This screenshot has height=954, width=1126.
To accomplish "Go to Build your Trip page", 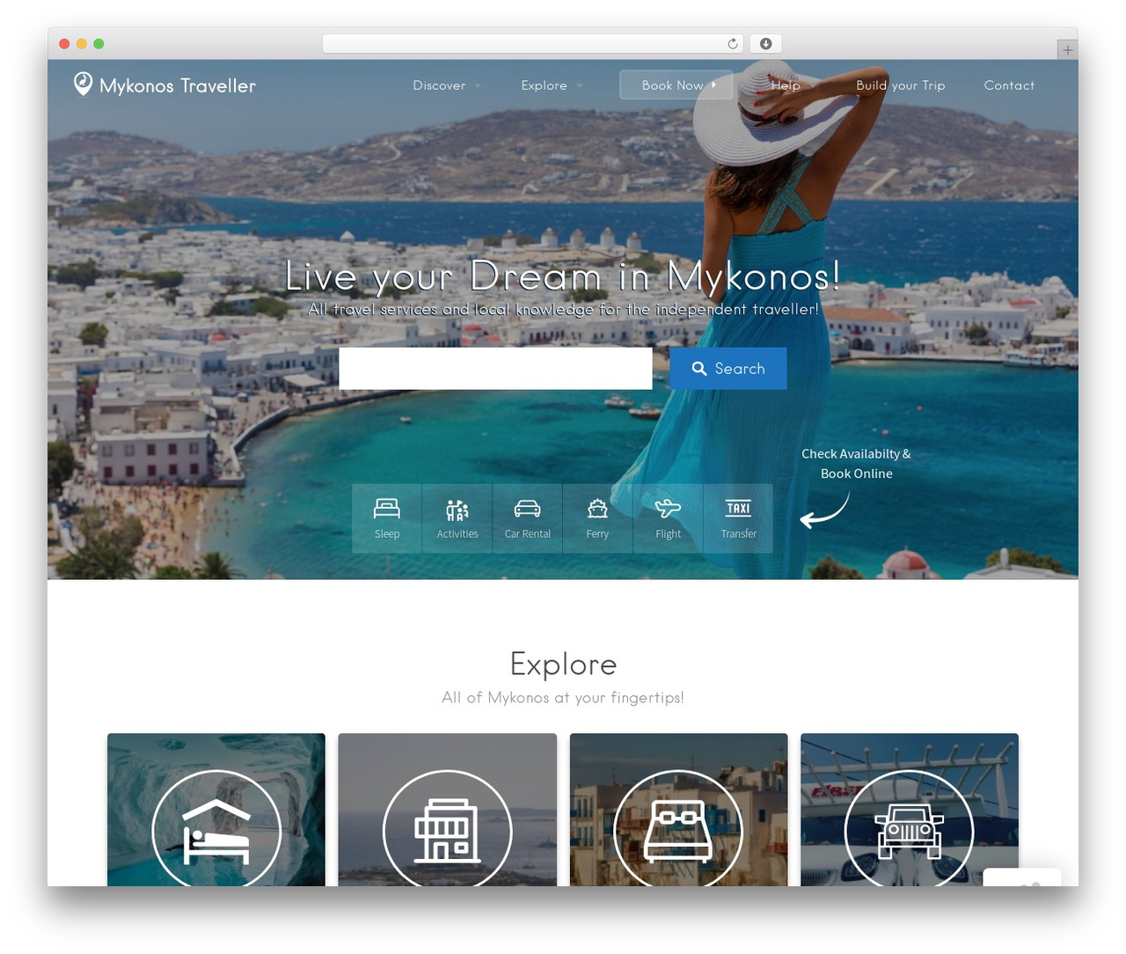I will pos(900,85).
